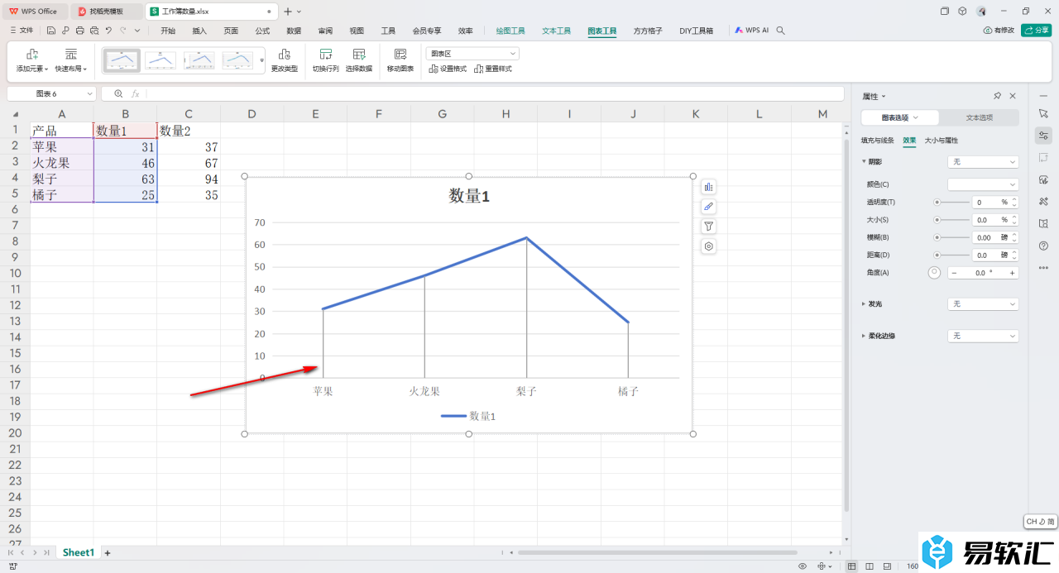This screenshot has width=1059, height=573.
Task: Click the 重置样式 reset style button
Action: click(x=493, y=69)
